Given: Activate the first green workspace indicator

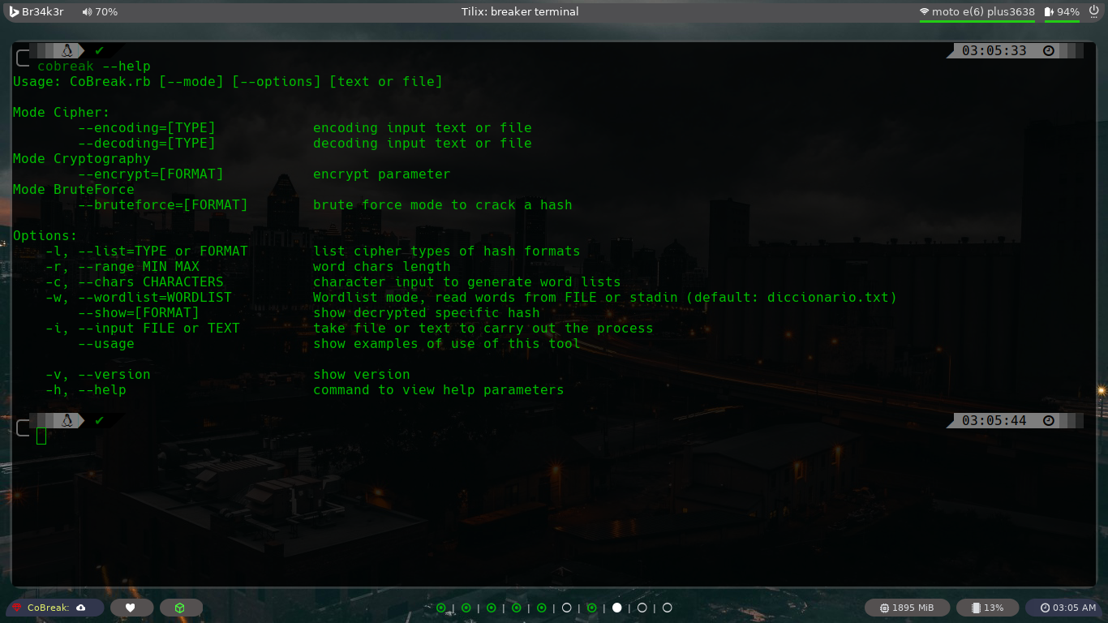Looking at the screenshot, I should tap(440, 607).
